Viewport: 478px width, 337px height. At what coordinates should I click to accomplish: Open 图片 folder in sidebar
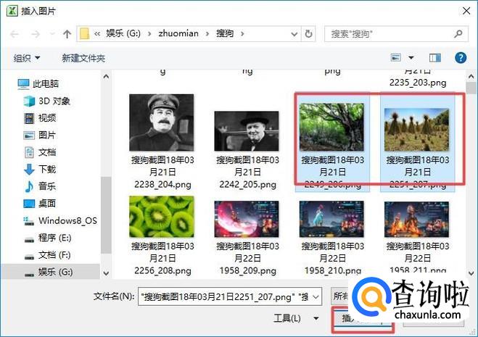tap(47, 135)
